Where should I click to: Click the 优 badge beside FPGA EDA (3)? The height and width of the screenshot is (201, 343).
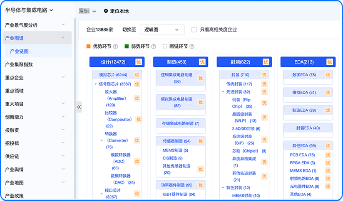[x=328, y=163]
